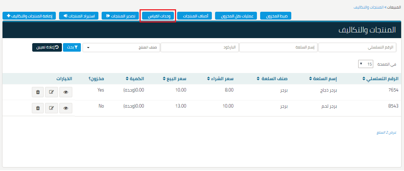Click the بحث search filter button
Viewport: 404px width, 171px height.
pyautogui.click(x=72, y=47)
